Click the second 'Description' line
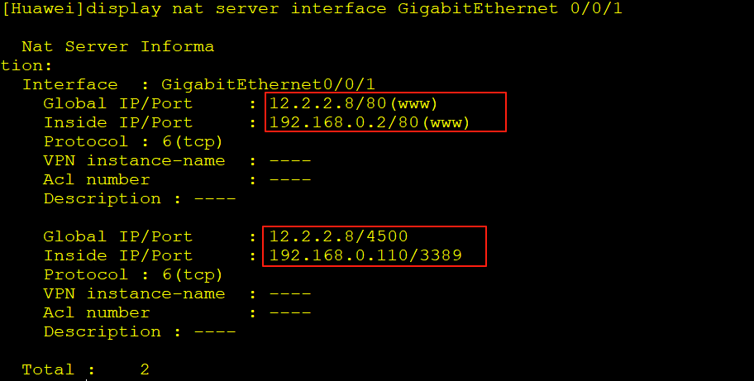 (139, 331)
